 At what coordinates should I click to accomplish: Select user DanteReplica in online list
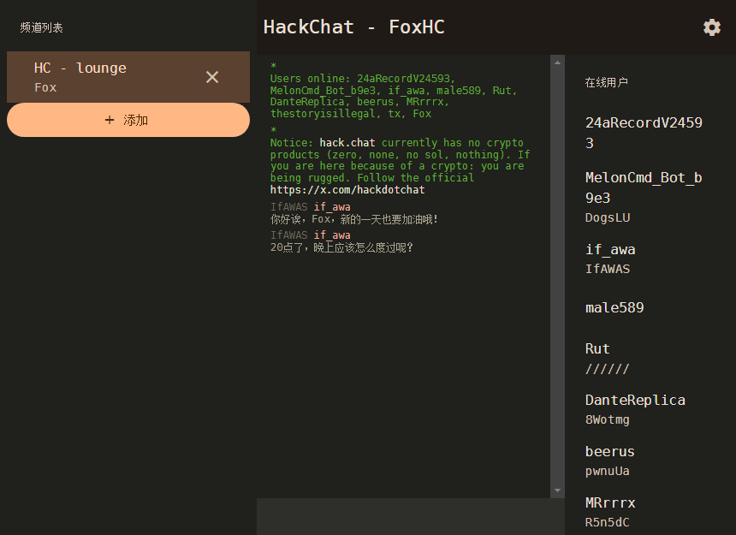coord(635,400)
